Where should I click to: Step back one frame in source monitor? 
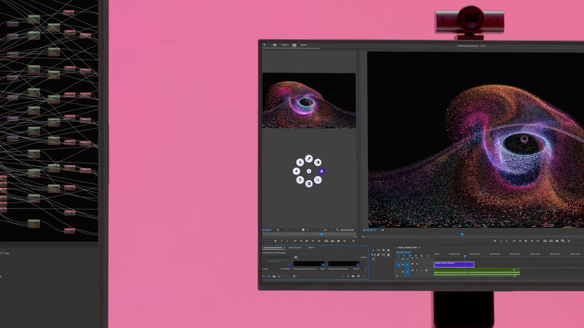301,241
